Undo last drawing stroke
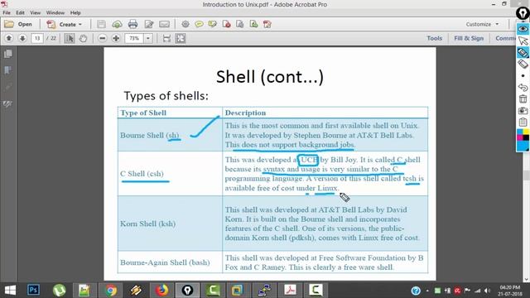Image resolution: width=530 pixels, height=298 pixels. point(523,88)
